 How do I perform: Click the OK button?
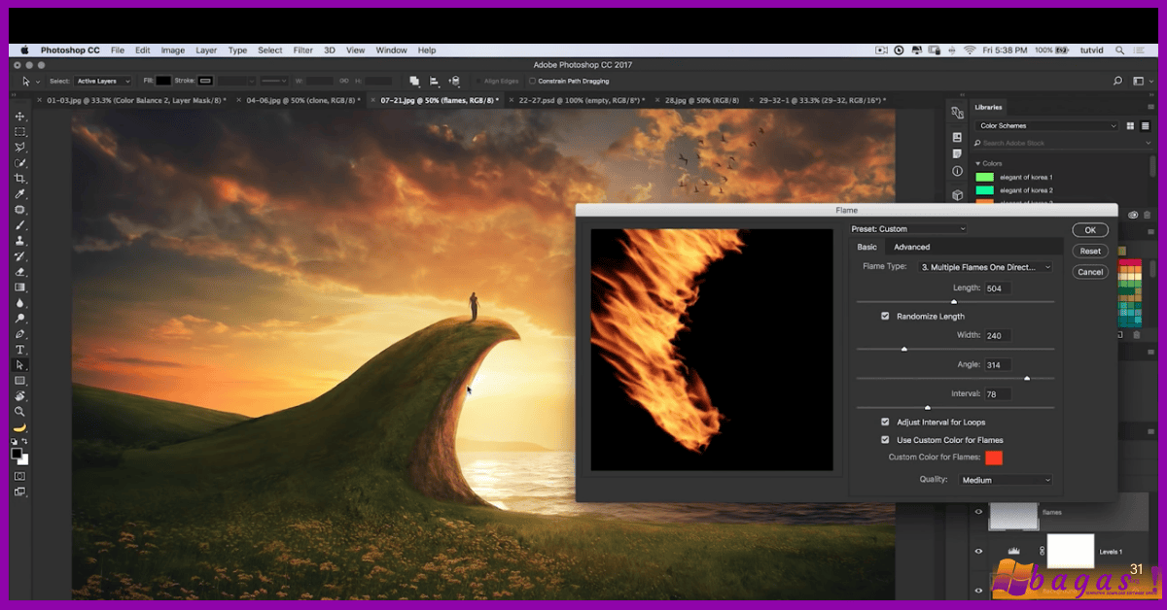pyautogui.click(x=1089, y=229)
